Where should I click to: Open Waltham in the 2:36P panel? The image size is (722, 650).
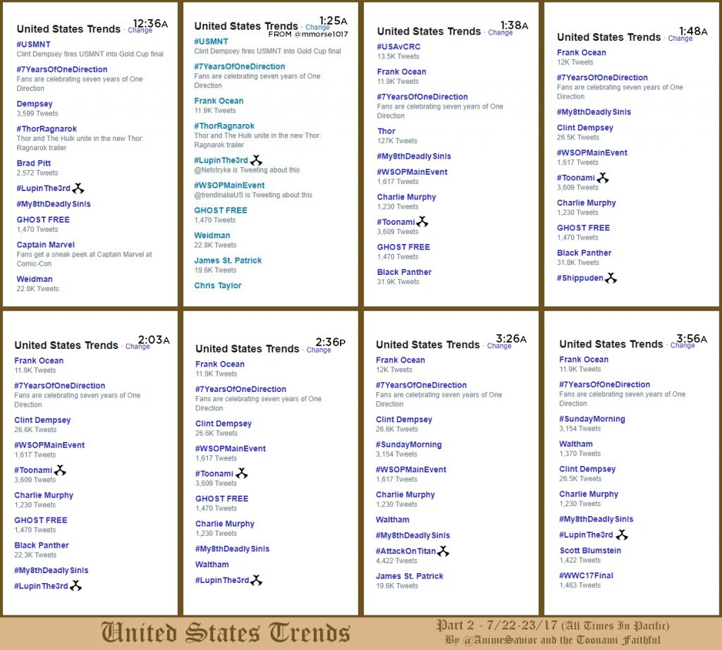pos(212,565)
